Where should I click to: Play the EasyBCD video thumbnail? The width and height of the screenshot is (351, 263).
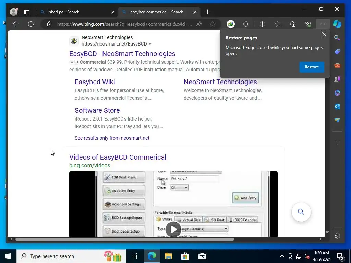tap(173, 229)
